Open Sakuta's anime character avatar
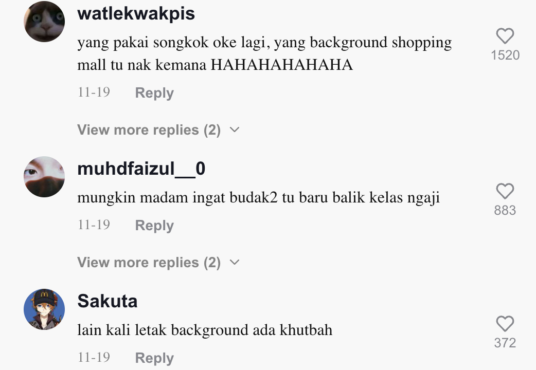This screenshot has width=536, height=370. 44,309
